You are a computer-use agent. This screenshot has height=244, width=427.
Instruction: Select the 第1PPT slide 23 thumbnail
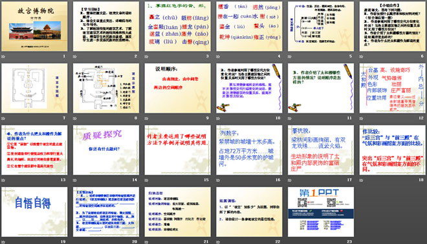tap(321, 212)
